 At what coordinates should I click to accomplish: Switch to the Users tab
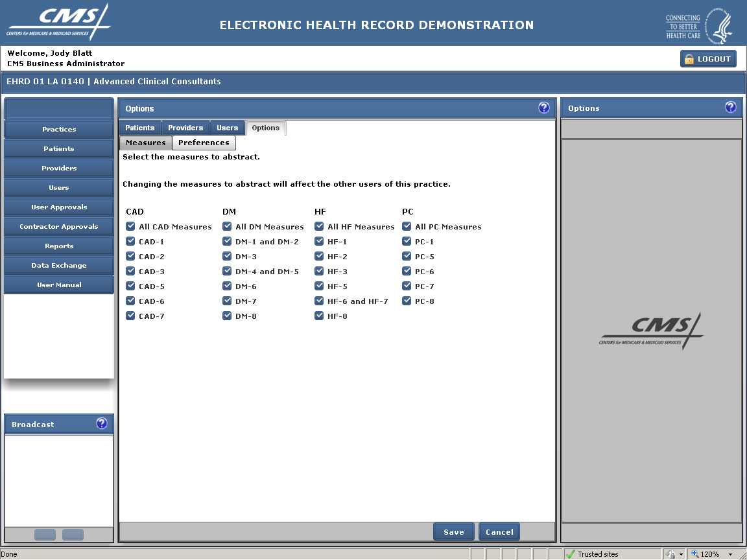[x=227, y=128]
